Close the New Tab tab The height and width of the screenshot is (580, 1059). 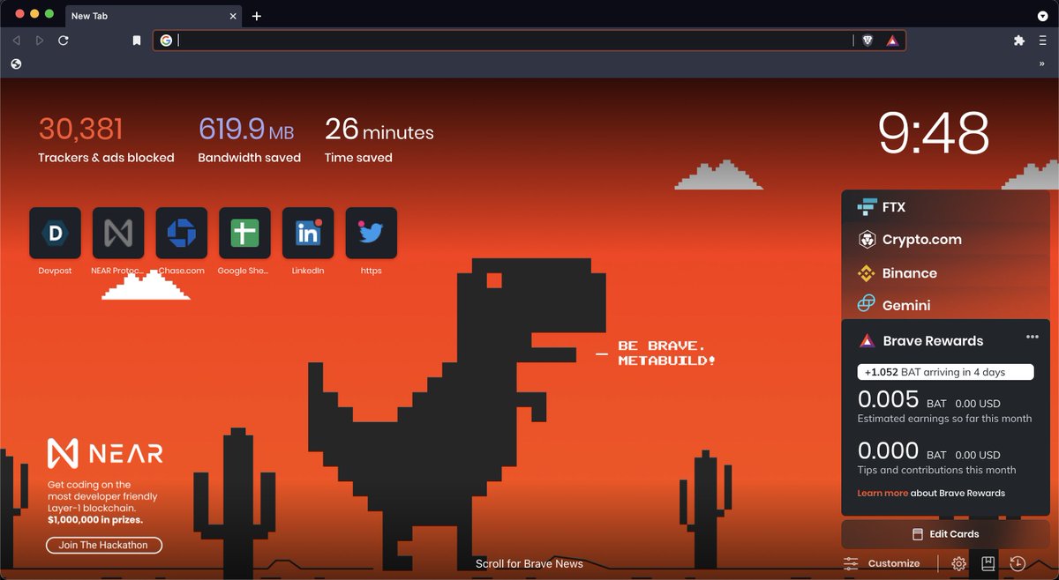coord(234,16)
